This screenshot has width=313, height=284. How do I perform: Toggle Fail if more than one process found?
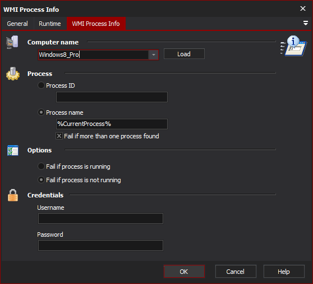[x=59, y=136]
